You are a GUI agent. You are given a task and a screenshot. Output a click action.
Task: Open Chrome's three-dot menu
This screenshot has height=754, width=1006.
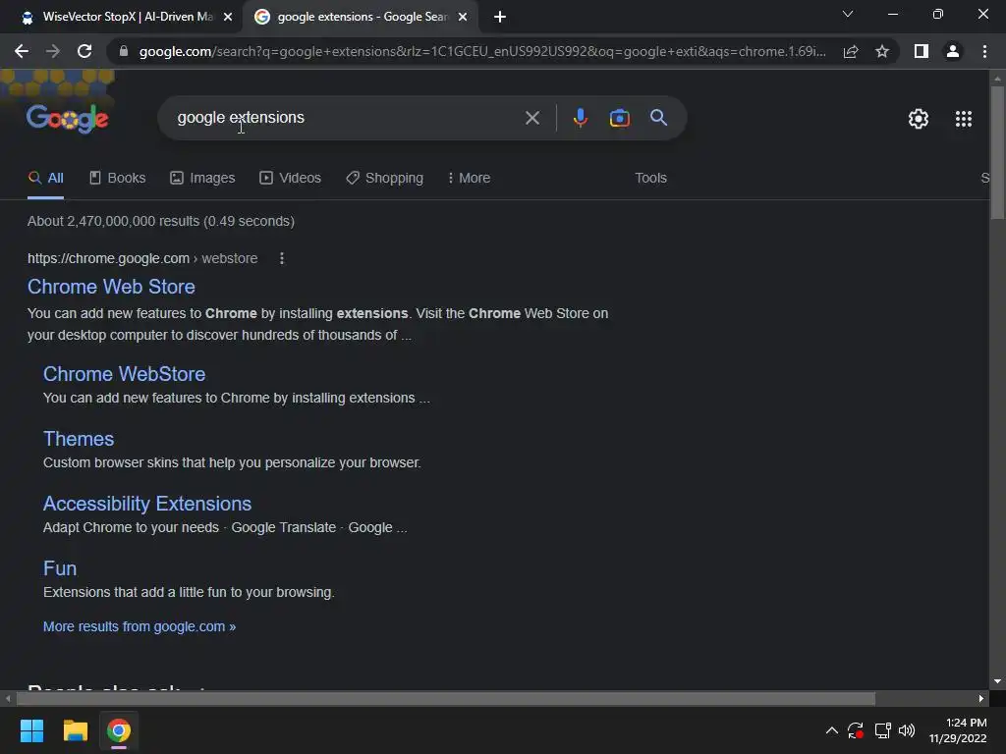[984, 51]
